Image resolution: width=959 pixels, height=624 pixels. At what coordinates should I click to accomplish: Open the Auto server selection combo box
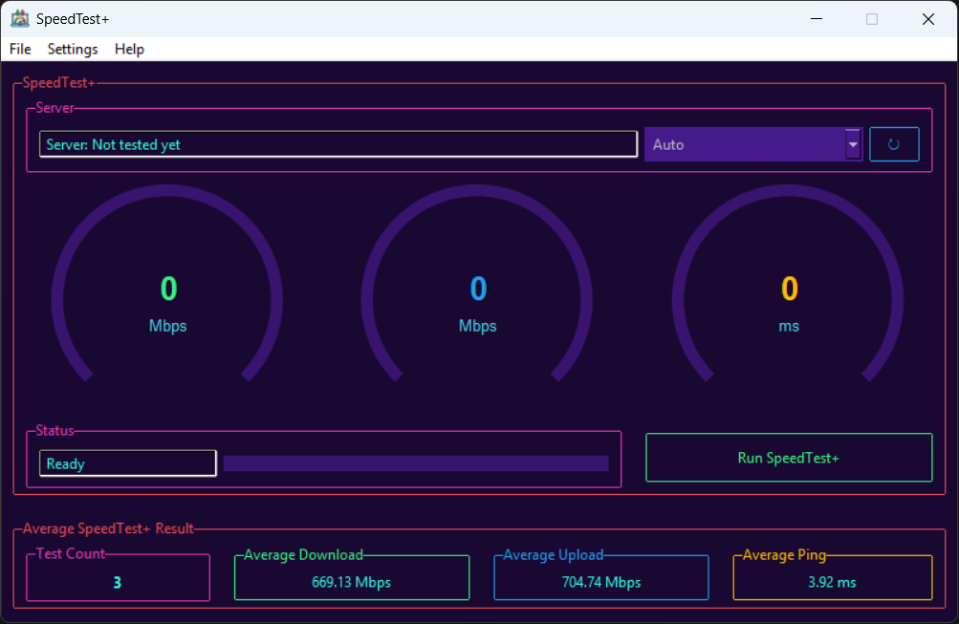coord(744,144)
